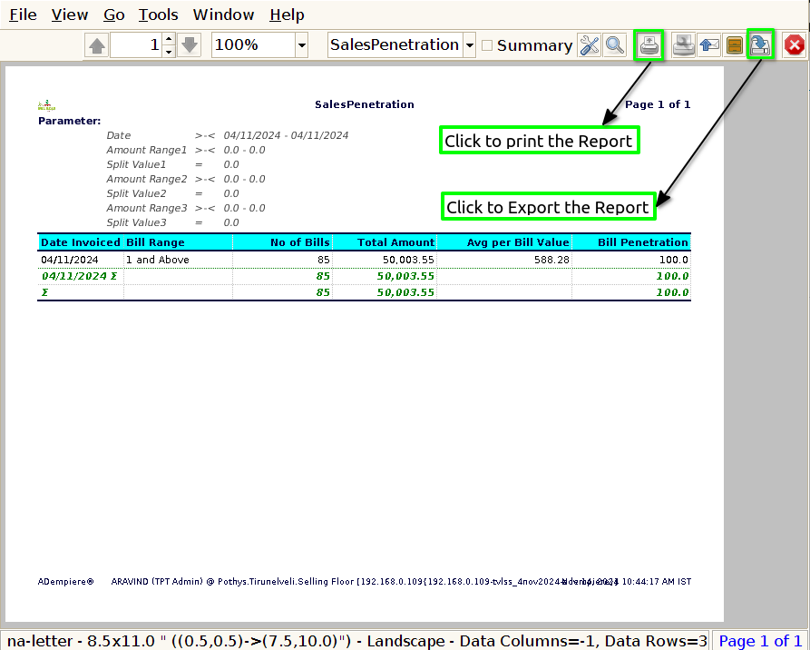This screenshot has height=650, width=810.
Task: Archive the report using cabinet icon
Action: click(x=734, y=45)
